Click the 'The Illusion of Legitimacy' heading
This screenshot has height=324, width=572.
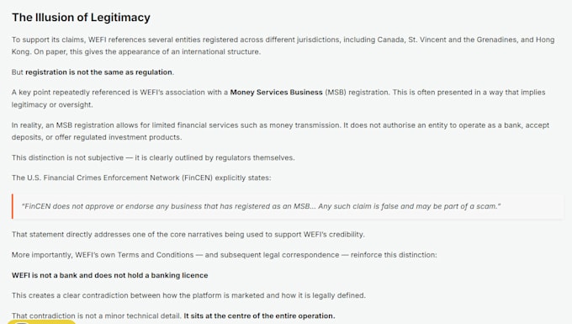coord(81,18)
